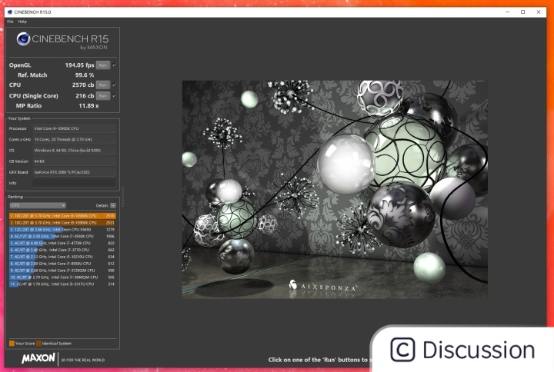This screenshot has height=372, width=554.
Task: Click the side panel splitter handle
Action: (122, 197)
